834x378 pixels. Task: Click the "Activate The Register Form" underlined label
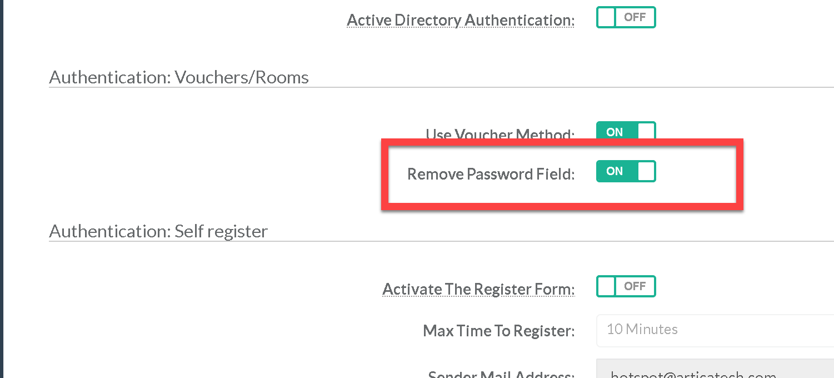click(478, 290)
